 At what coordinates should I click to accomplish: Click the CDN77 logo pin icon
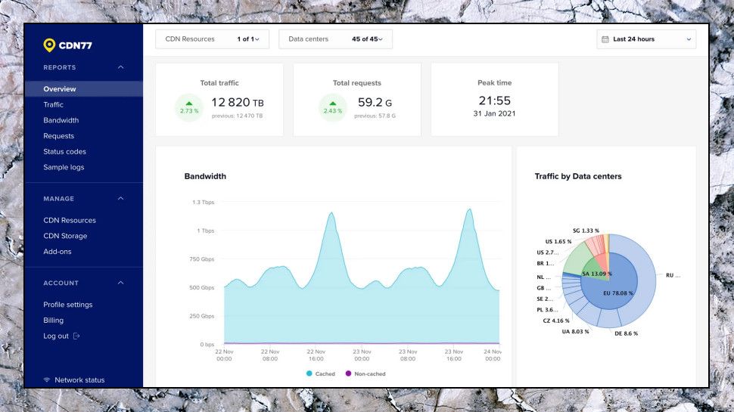(49, 45)
